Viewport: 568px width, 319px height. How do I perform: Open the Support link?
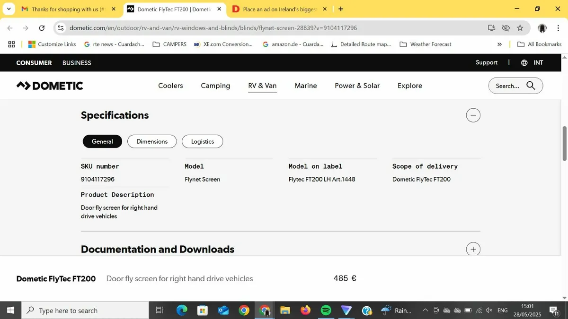click(487, 62)
